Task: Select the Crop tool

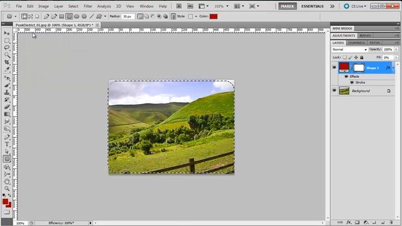Action: pyautogui.click(x=7, y=62)
